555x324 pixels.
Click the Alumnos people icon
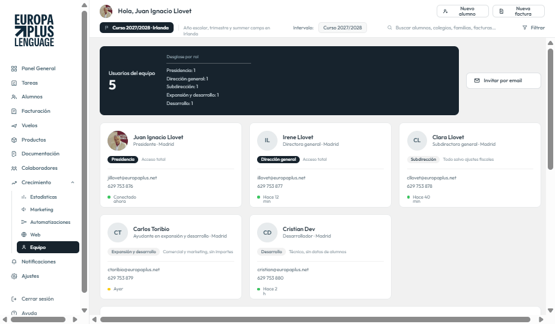14,97
